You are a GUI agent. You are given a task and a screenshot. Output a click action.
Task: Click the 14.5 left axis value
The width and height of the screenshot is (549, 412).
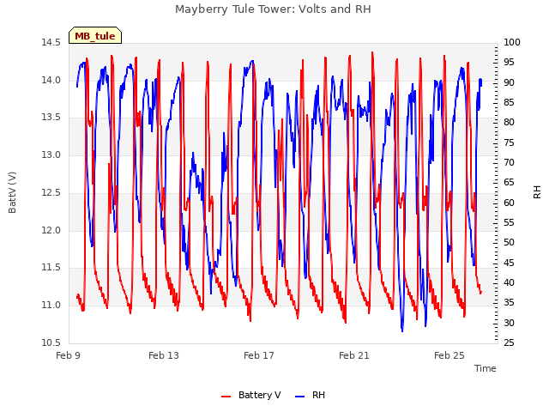click(x=51, y=43)
